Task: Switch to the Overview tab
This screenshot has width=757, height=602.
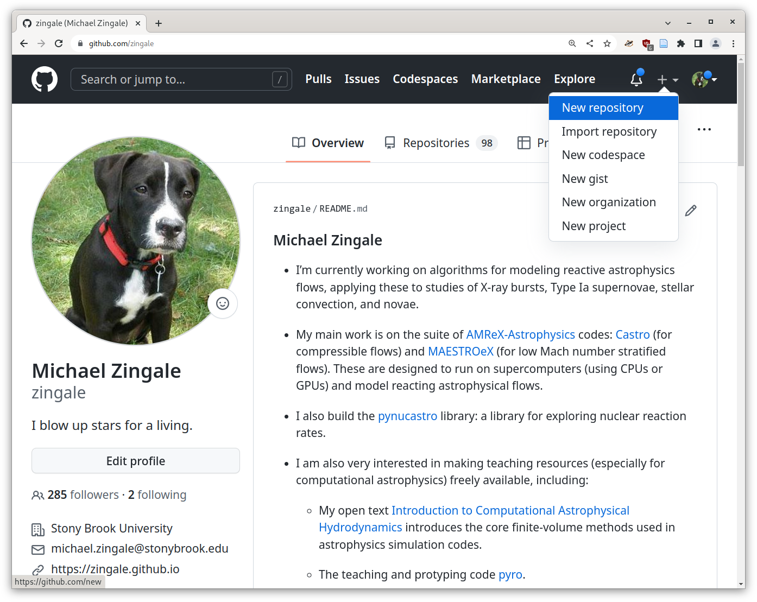Action: (328, 143)
